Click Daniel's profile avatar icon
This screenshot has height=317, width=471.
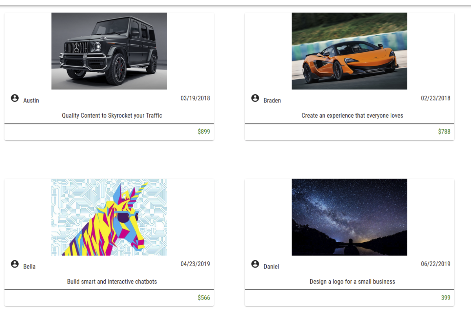(x=255, y=264)
